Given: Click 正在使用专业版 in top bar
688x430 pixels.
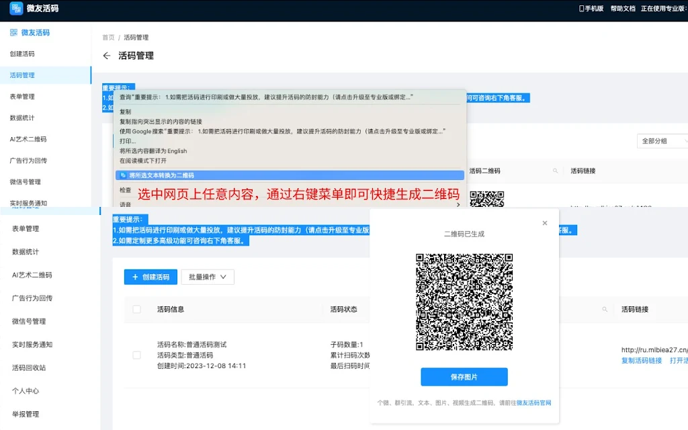Looking at the screenshot, I should pos(662,8).
